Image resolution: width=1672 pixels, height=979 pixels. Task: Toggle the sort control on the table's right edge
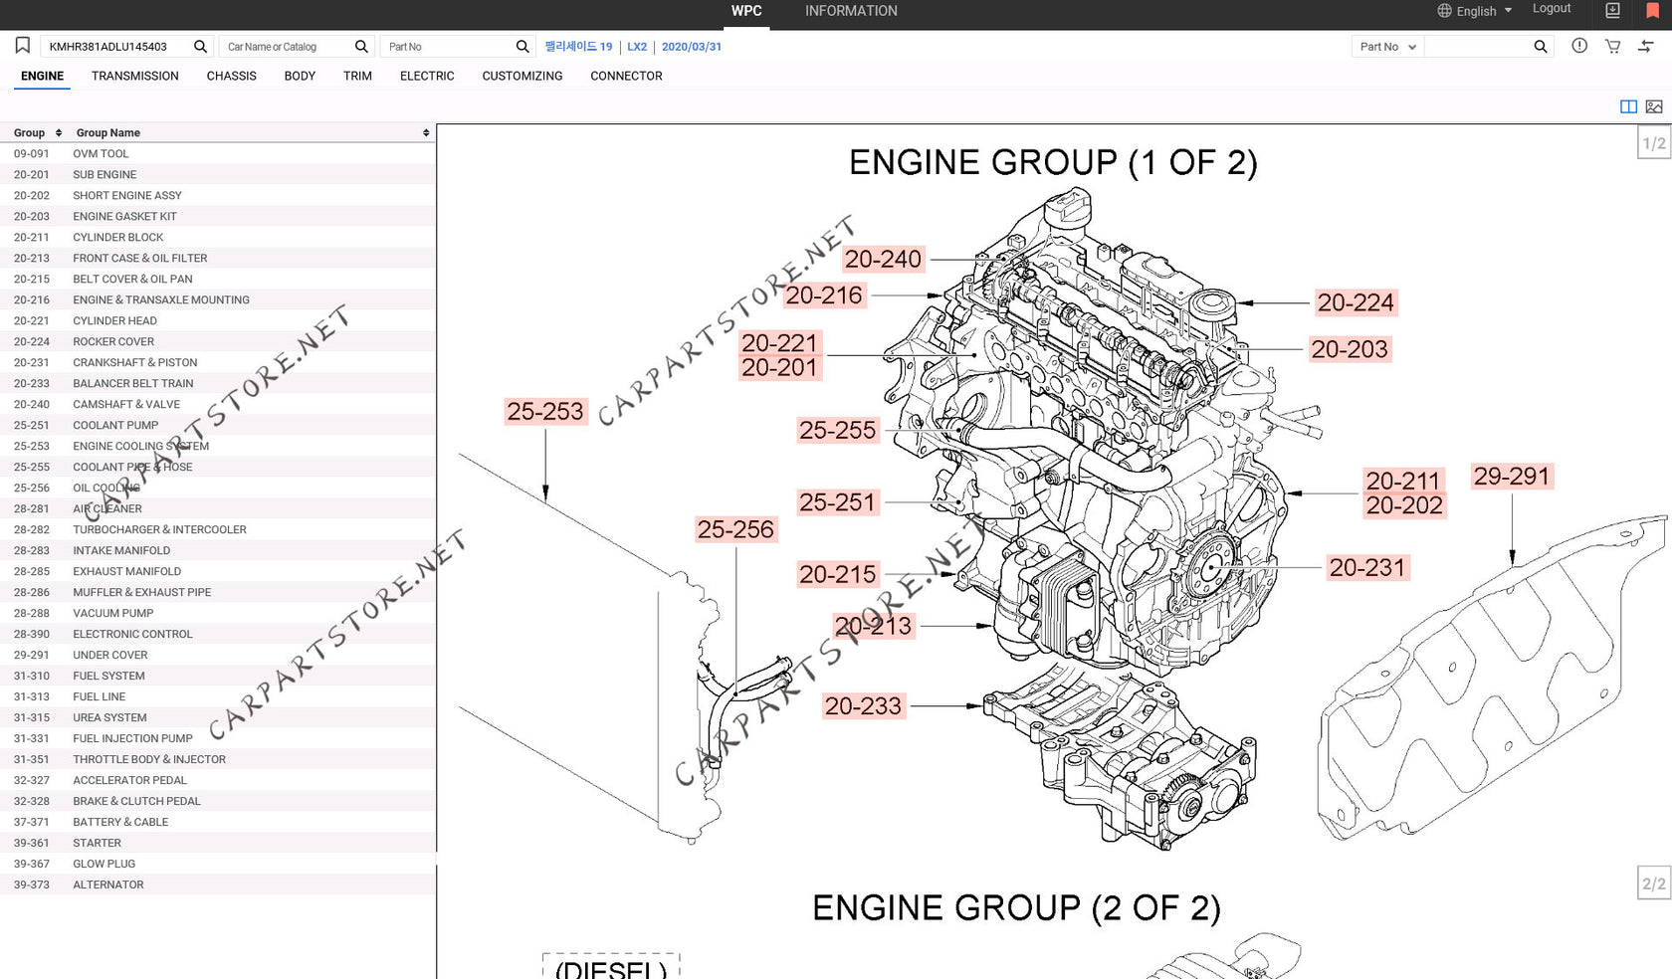coord(426,132)
